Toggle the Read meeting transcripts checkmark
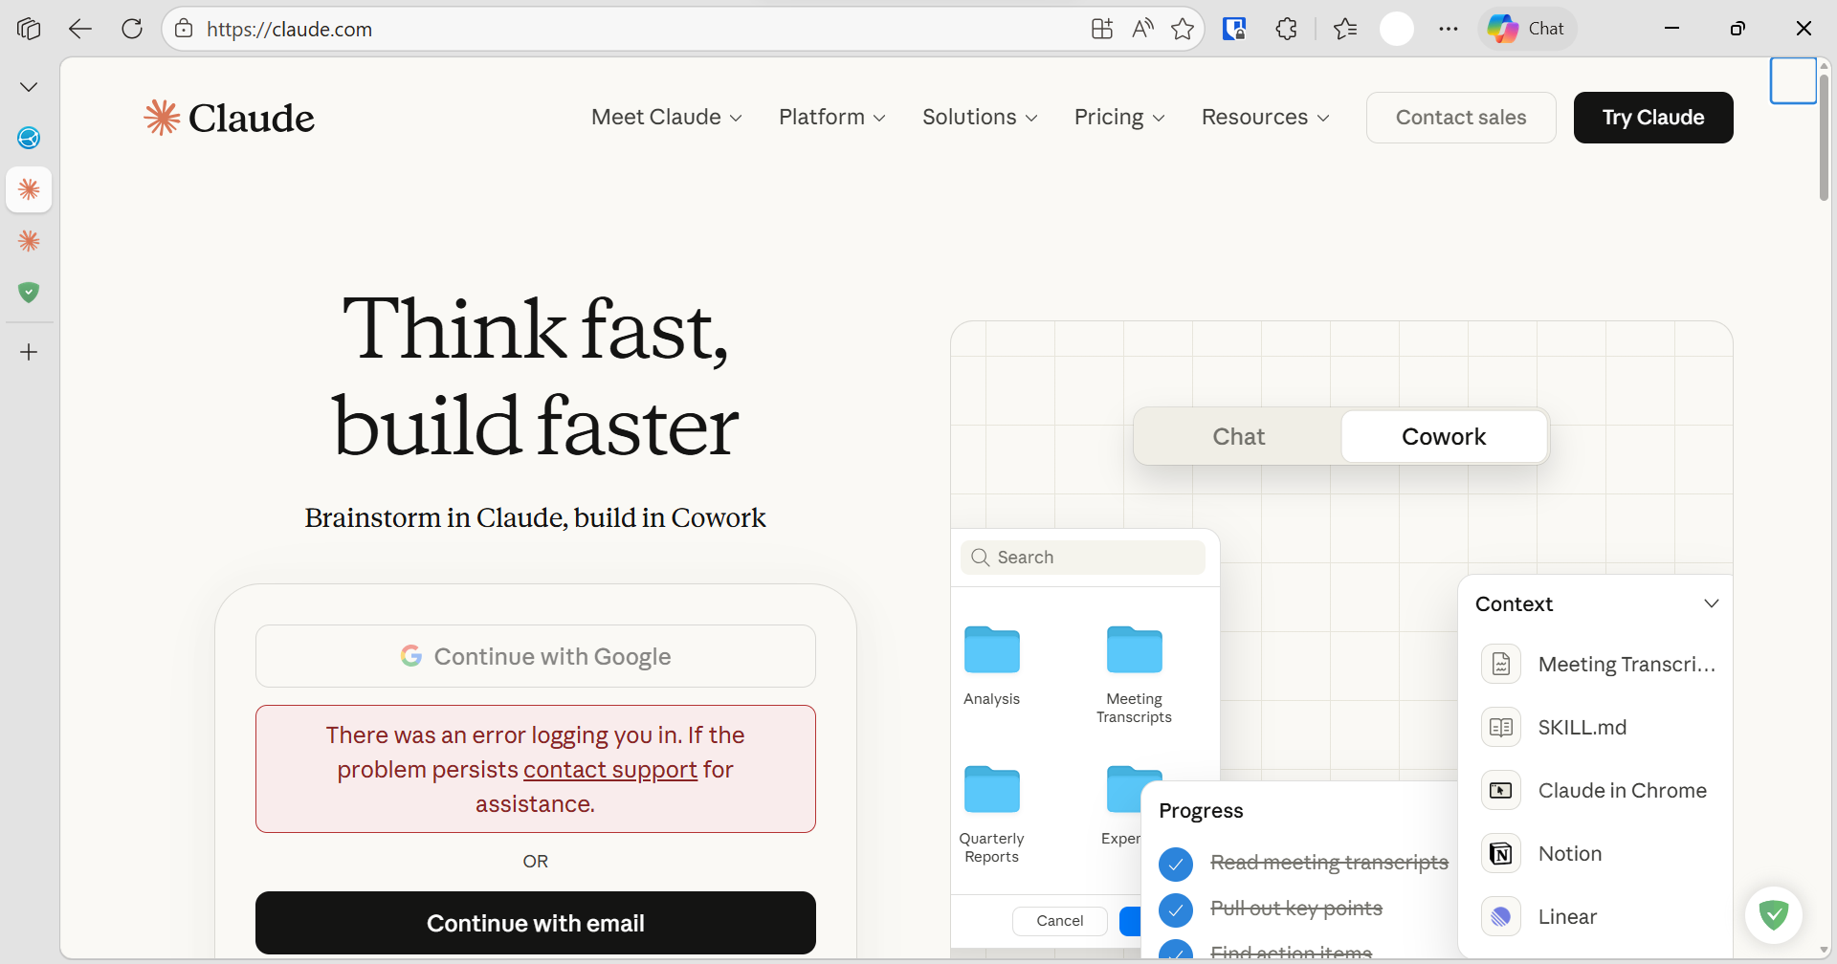This screenshot has width=1837, height=964. coord(1176,864)
